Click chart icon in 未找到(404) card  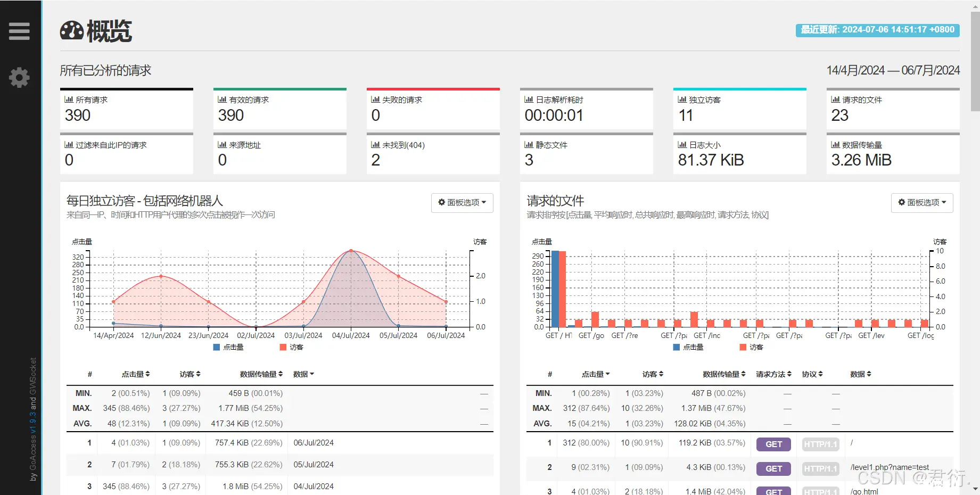click(375, 145)
